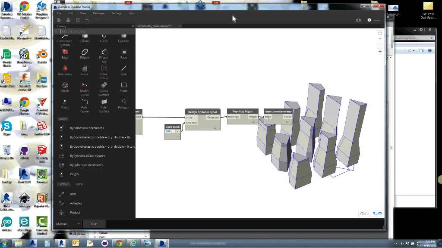This screenshot has width=442, height=248.
Task: Click the QUERY section button
Action: coord(79,184)
